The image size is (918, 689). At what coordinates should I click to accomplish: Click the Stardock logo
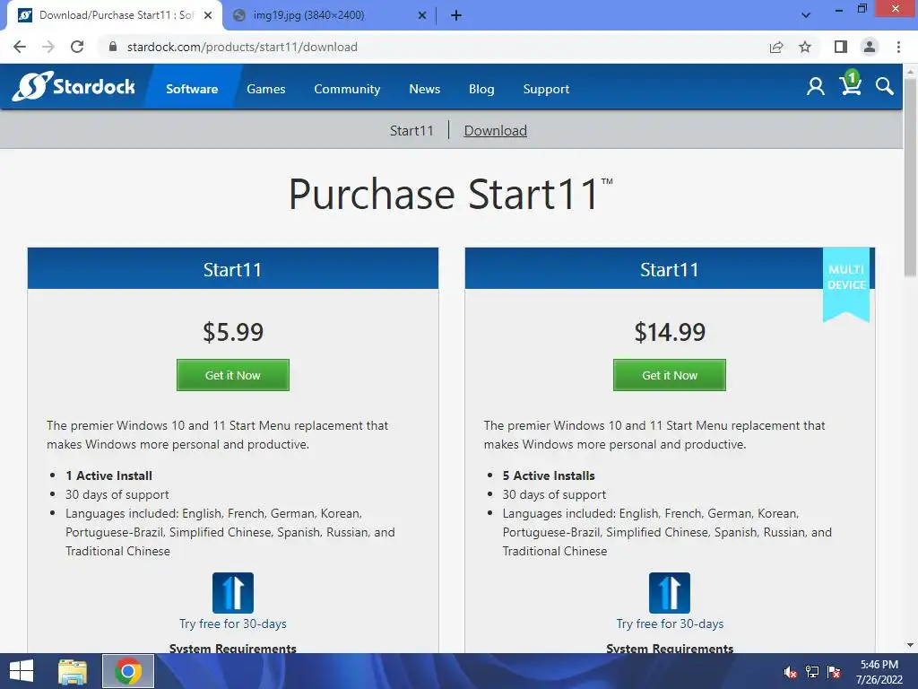[74, 87]
